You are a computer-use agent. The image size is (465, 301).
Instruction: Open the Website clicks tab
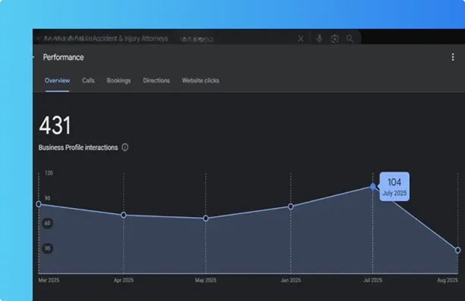200,80
